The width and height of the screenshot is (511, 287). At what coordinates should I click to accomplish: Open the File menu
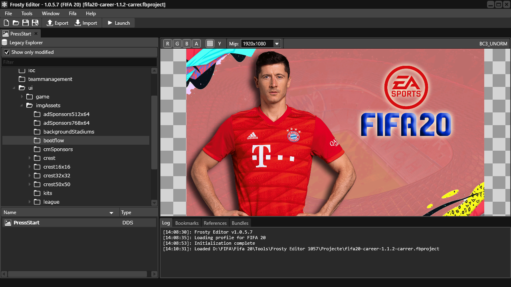tap(8, 13)
